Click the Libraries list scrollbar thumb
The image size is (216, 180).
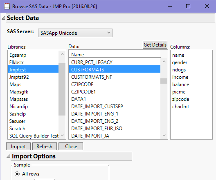62,89
